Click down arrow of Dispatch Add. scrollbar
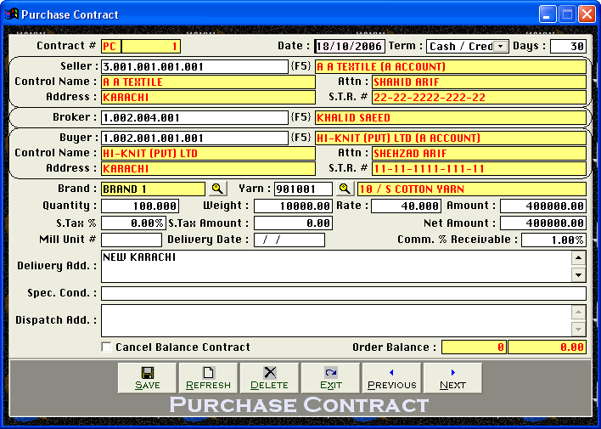 [x=578, y=329]
